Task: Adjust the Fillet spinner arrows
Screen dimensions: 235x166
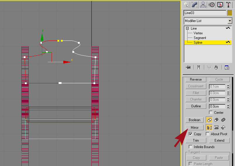Action: [x=228, y=93]
